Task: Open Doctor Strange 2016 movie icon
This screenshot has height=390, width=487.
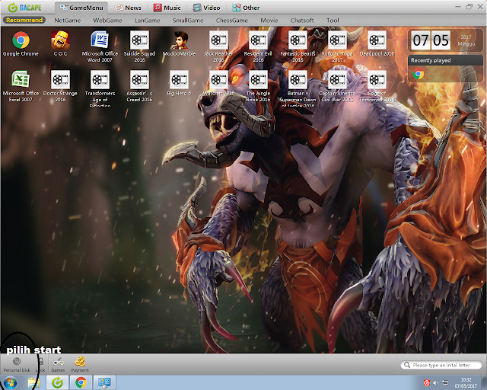Action: [60, 80]
